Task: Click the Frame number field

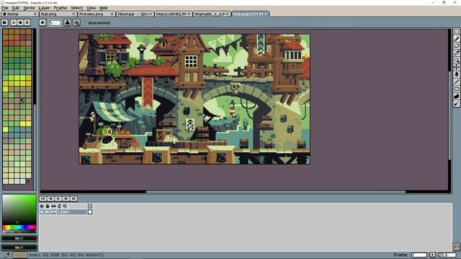Action: [419, 255]
